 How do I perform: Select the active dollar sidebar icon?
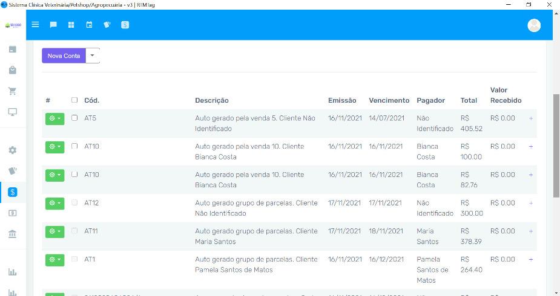[13, 192]
